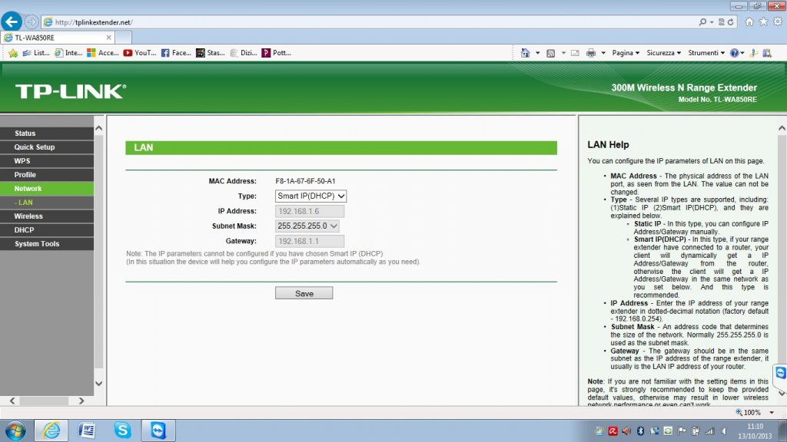Open the DHCP menu item

pos(47,230)
